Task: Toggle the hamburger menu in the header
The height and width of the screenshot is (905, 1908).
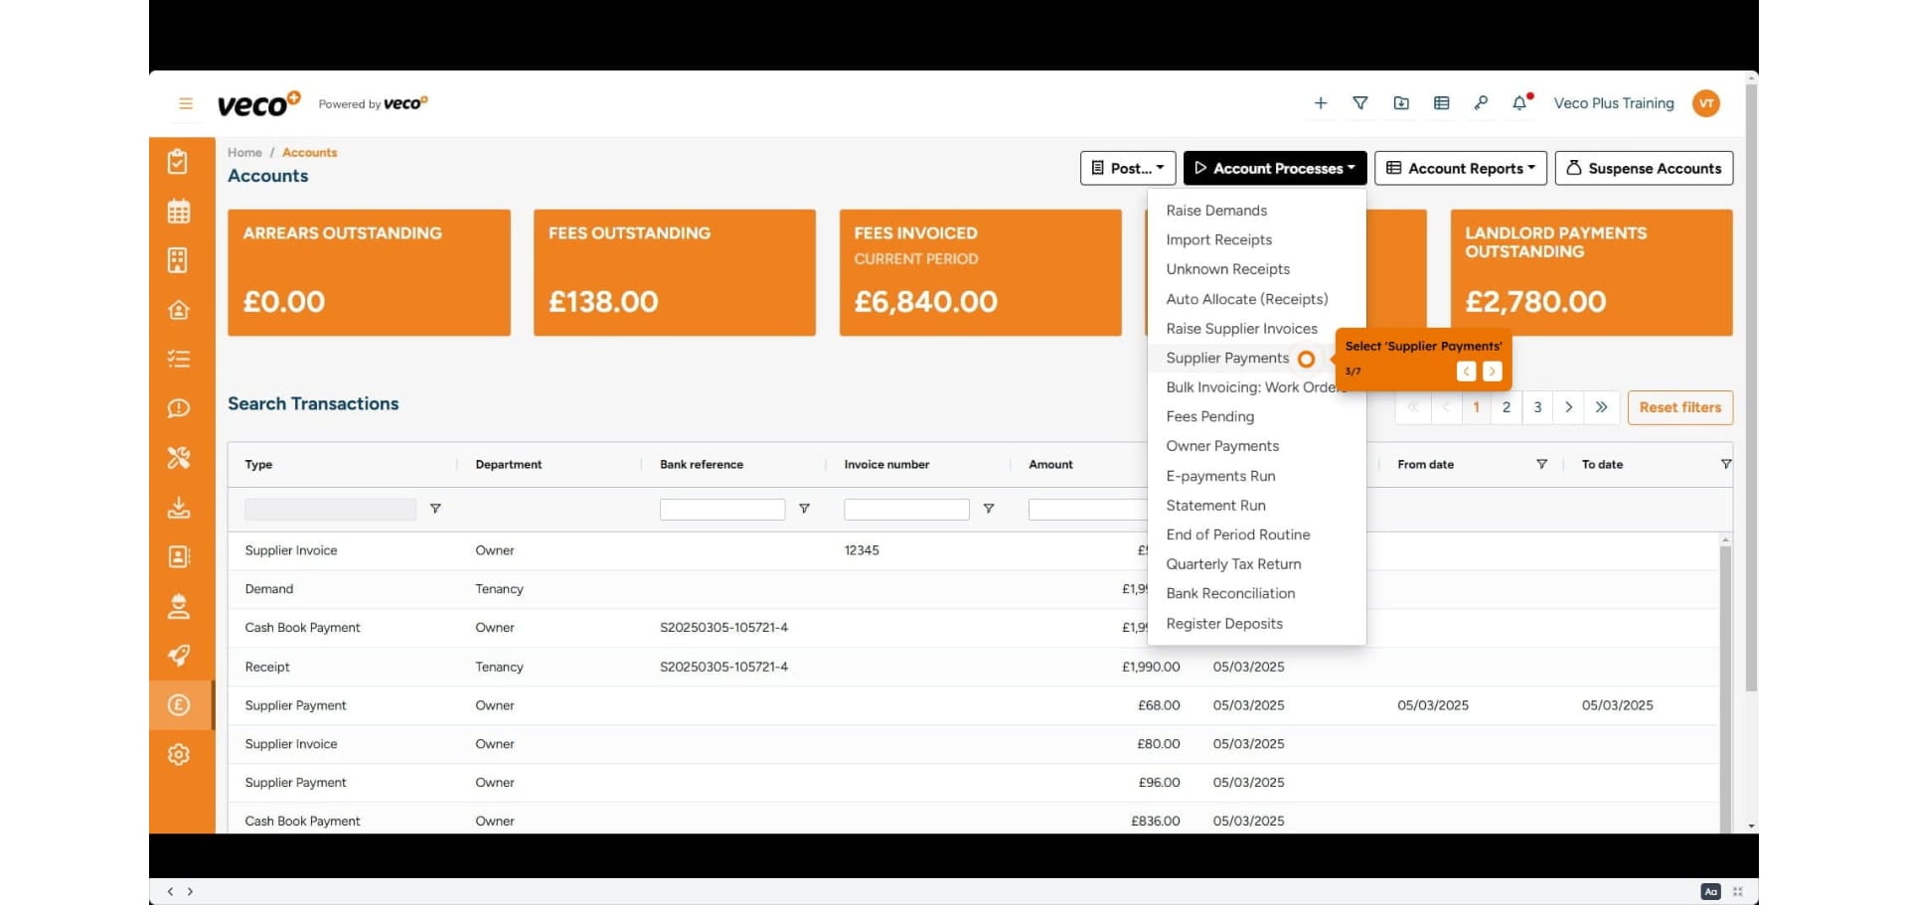Action: 185,103
